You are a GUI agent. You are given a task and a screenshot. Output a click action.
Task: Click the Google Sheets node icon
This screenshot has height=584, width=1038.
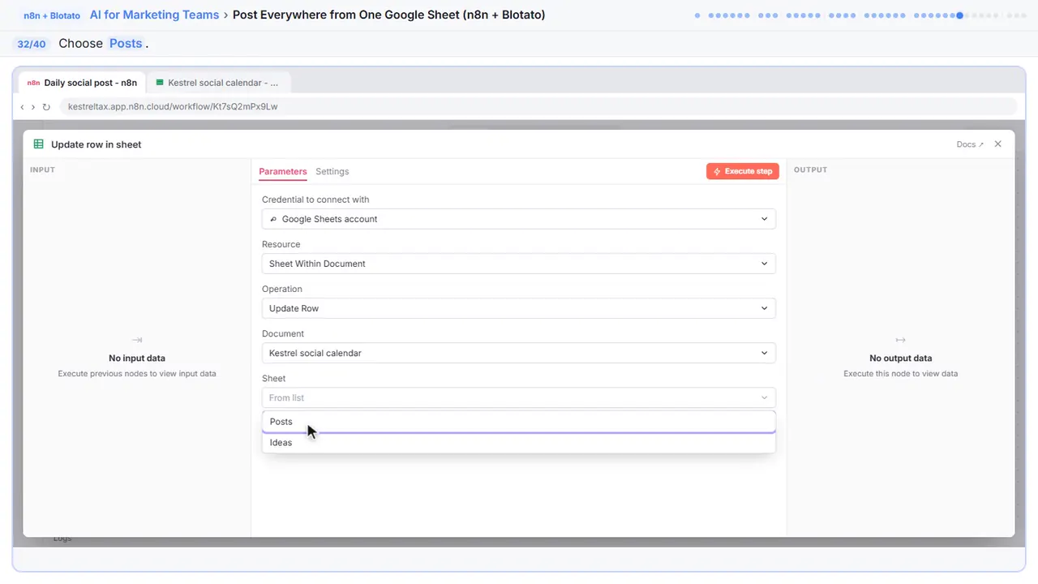tap(38, 144)
